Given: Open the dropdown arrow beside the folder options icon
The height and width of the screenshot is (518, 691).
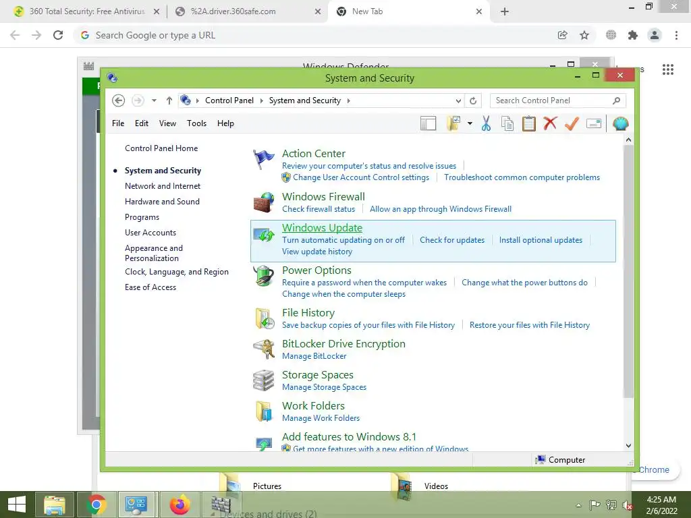Looking at the screenshot, I should click(470, 123).
